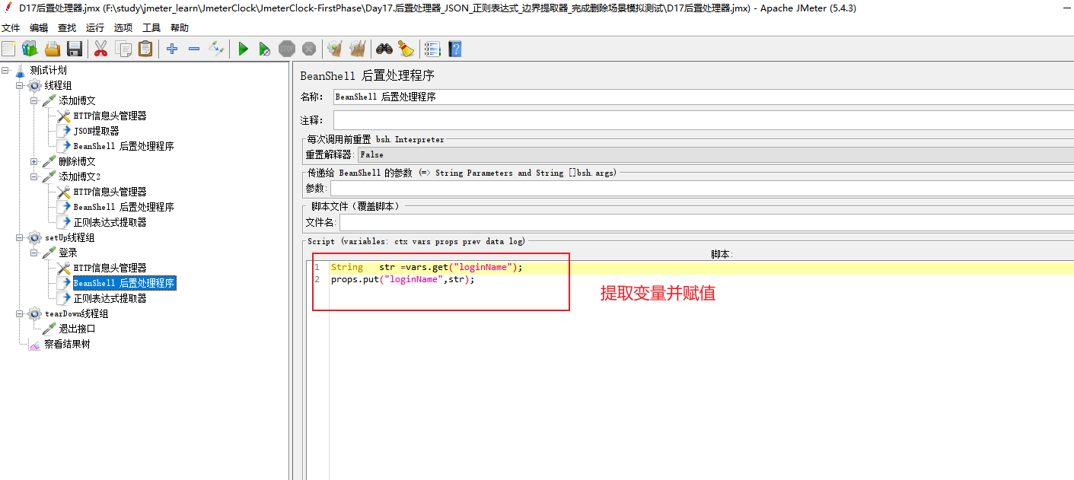Click script line props.put("loginName",str);
Image resolution: width=1074 pixels, height=480 pixels.
tap(403, 279)
